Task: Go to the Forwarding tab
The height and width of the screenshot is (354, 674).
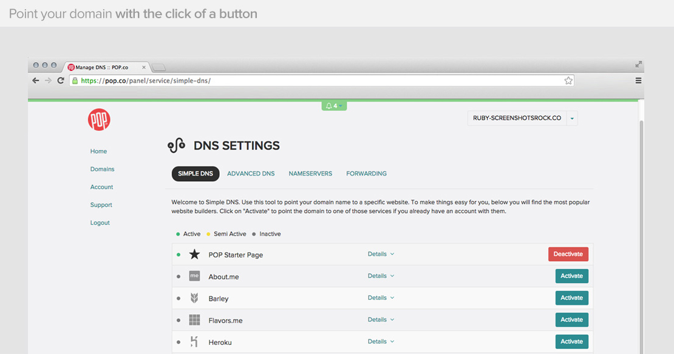Action: click(367, 174)
